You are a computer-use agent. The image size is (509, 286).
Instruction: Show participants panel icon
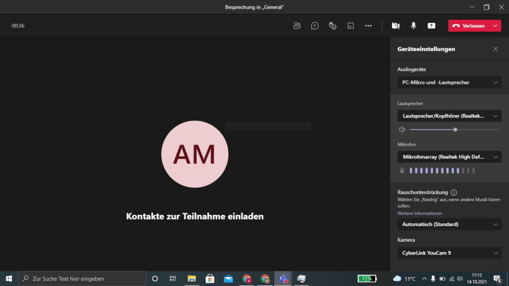(297, 25)
